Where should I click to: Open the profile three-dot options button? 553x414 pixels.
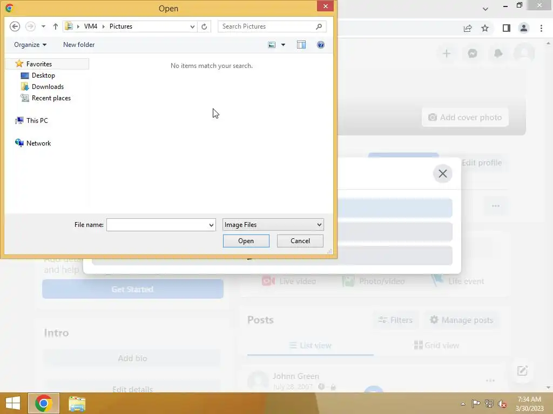click(x=496, y=206)
